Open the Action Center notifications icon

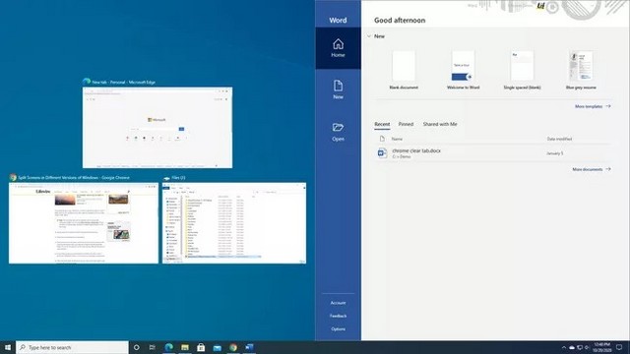619,347
